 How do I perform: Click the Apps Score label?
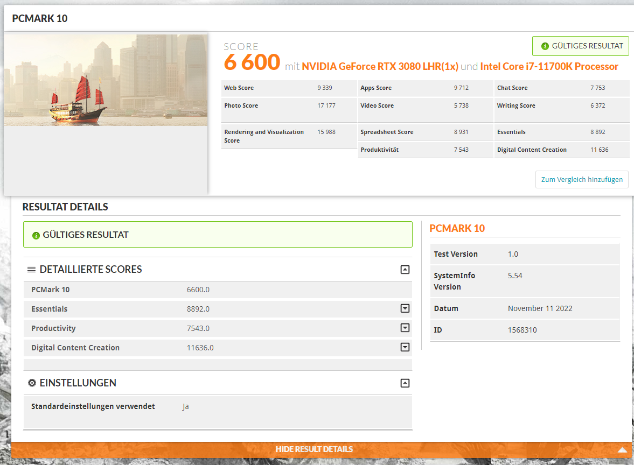(x=376, y=88)
